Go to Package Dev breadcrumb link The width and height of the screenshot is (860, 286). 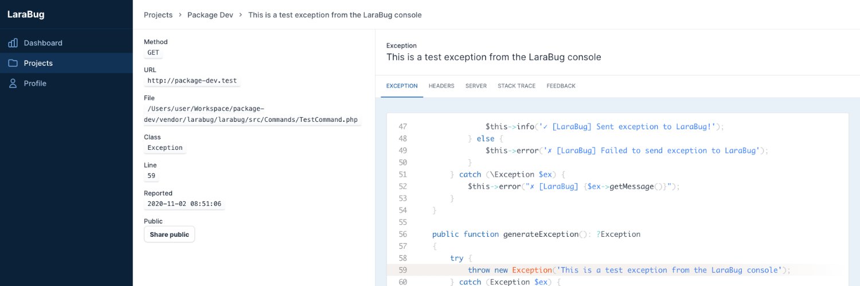point(210,15)
